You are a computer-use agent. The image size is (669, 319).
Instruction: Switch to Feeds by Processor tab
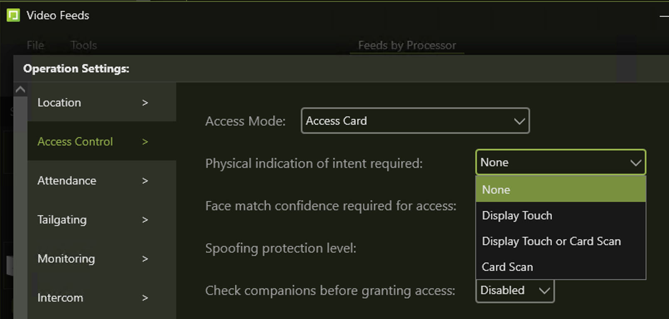407,45
